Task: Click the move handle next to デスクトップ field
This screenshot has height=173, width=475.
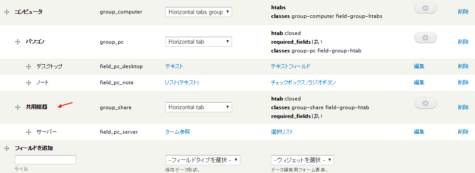Action: (x=28, y=66)
